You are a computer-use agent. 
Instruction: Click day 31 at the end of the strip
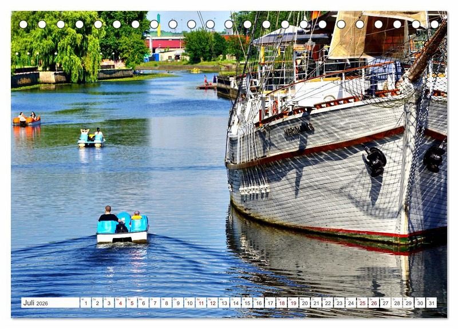pos(431,303)
